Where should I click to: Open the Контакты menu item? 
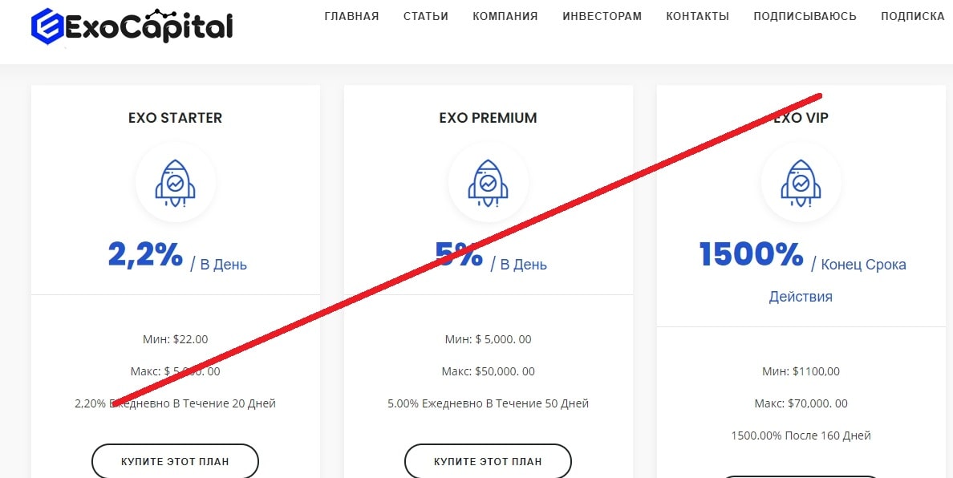click(x=698, y=16)
